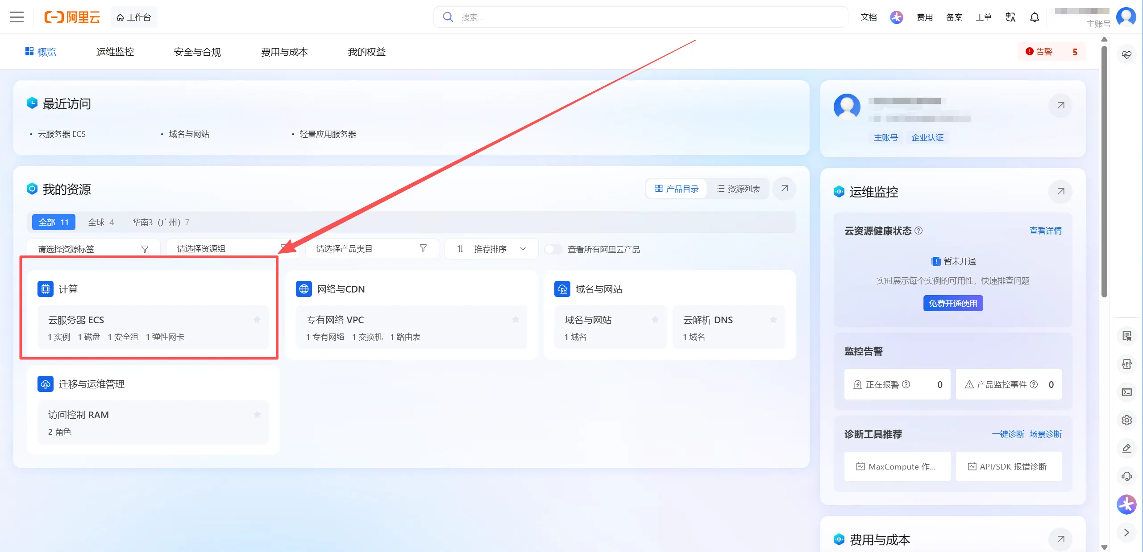The height and width of the screenshot is (552, 1143).
Task: Star the 云服务器 ECS card
Action: [x=257, y=320]
